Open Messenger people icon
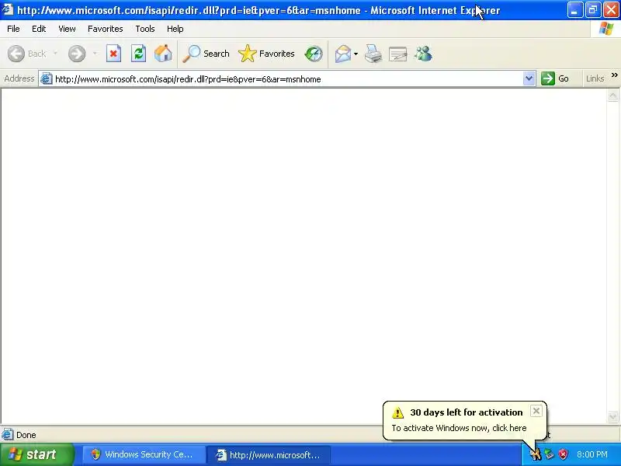The height and width of the screenshot is (466, 621). 423,54
